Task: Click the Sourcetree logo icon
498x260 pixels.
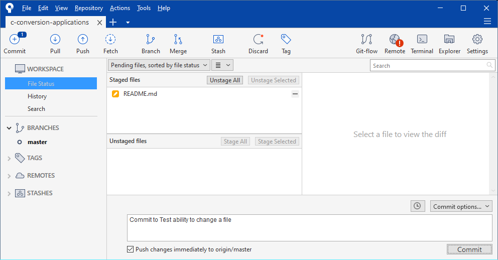Action: pyautogui.click(x=10, y=8)
